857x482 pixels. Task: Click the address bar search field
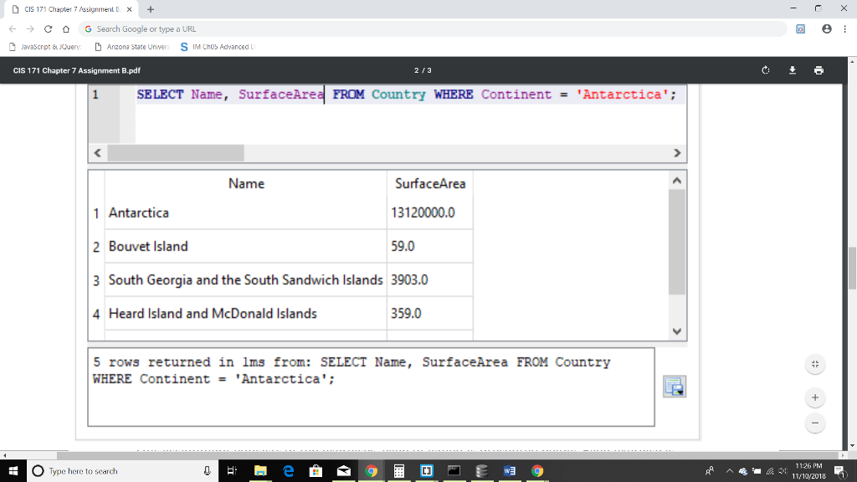pyautogui.click(x=432, y=29)
